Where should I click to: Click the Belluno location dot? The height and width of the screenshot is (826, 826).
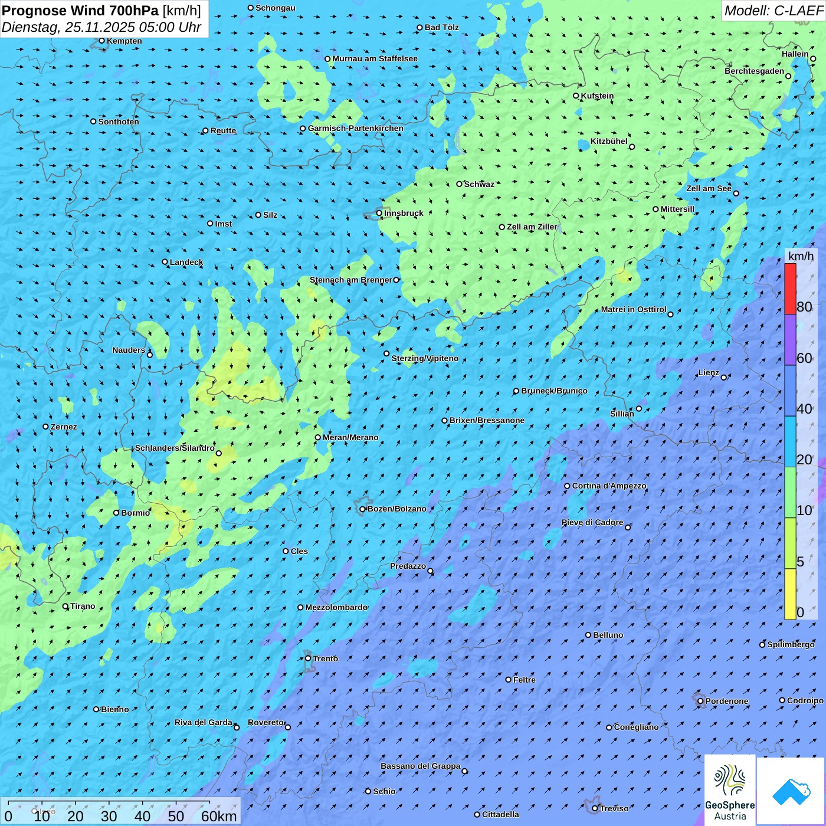tap(588, 635)
